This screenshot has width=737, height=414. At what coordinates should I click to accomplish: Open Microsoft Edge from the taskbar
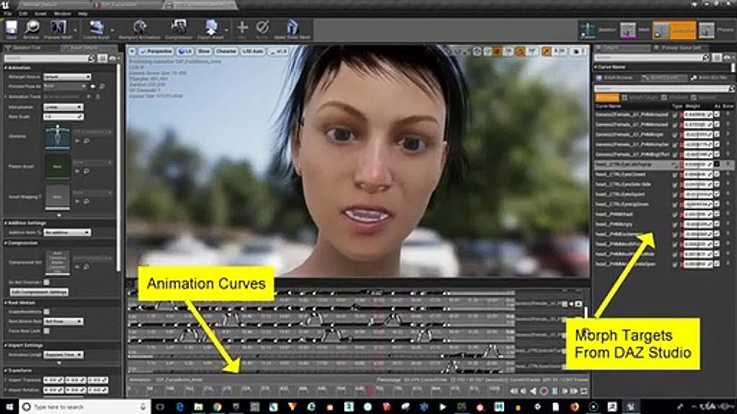coord(180,407)
